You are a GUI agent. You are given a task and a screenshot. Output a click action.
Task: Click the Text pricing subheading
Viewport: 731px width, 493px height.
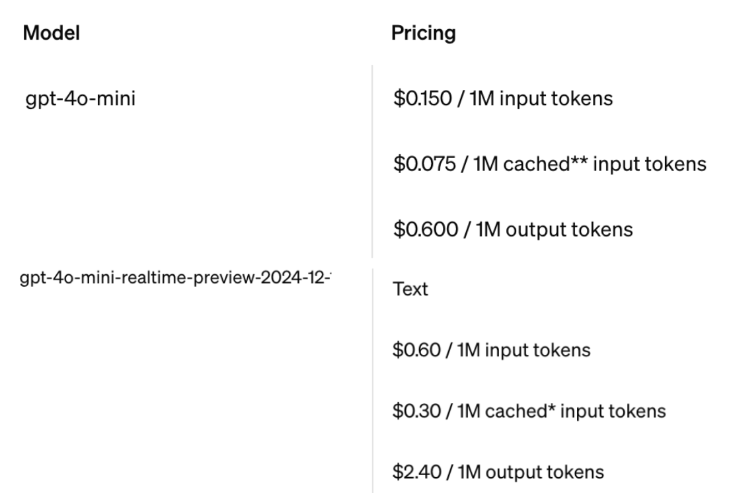point(410,289)
